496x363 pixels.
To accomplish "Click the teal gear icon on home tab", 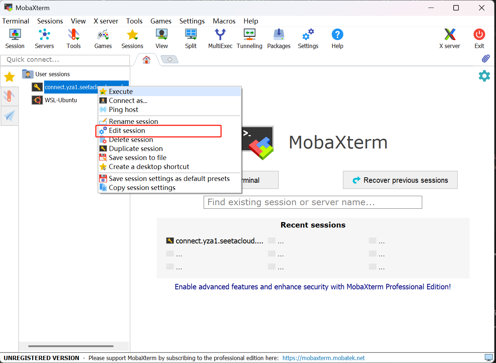I will coord(484,76).
